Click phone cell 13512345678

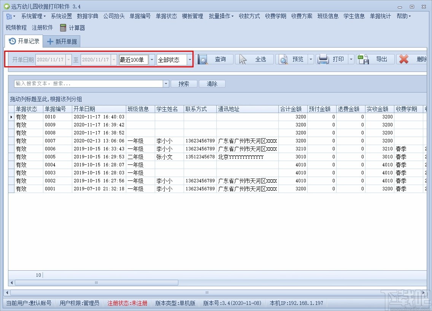pos(200,157)
